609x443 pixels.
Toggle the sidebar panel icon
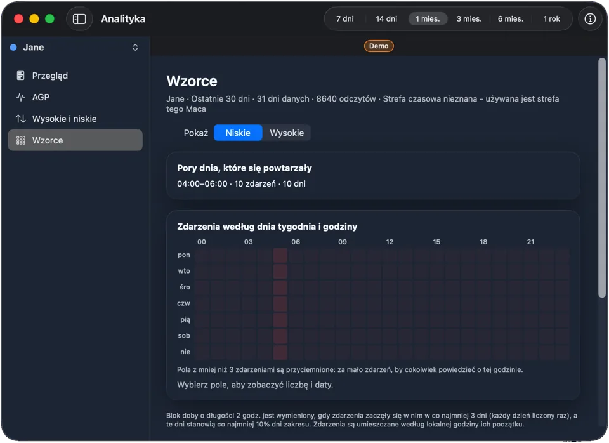[79, 18]
